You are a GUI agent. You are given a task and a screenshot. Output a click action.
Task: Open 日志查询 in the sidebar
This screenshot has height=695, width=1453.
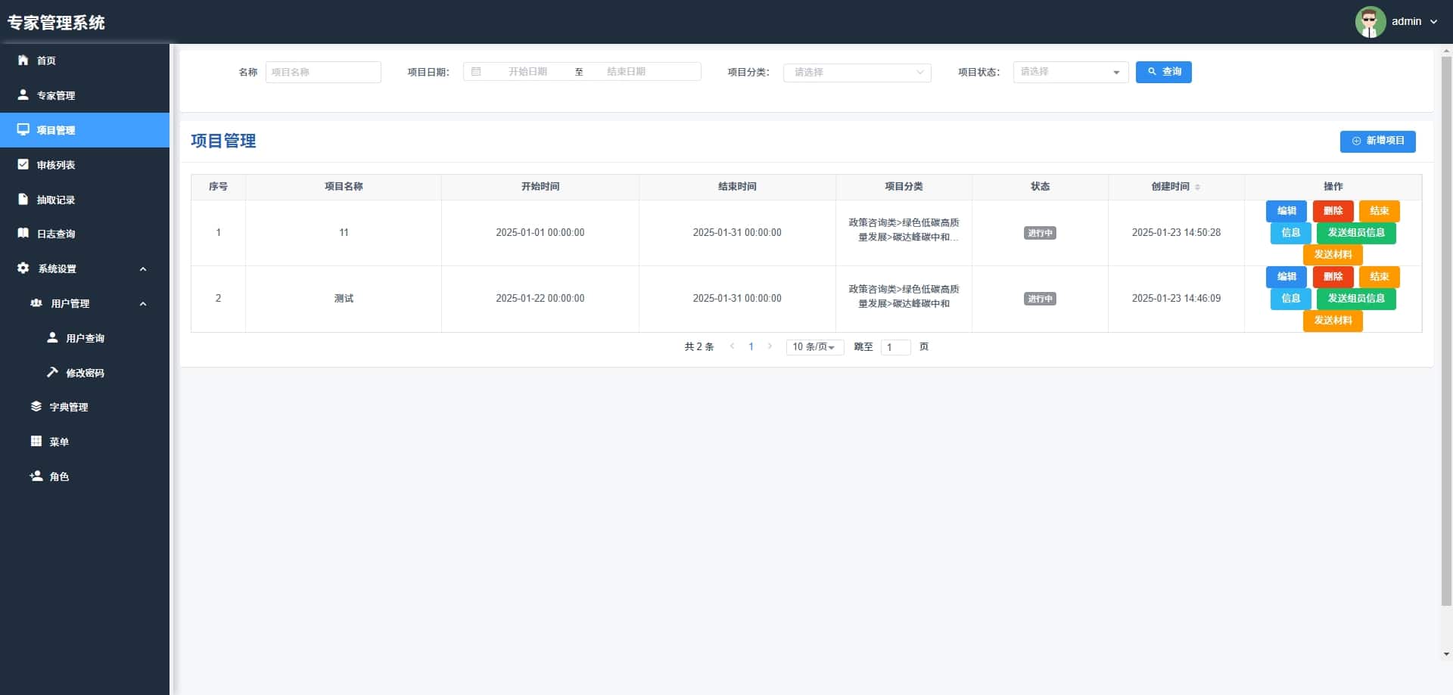pos(85,234)
